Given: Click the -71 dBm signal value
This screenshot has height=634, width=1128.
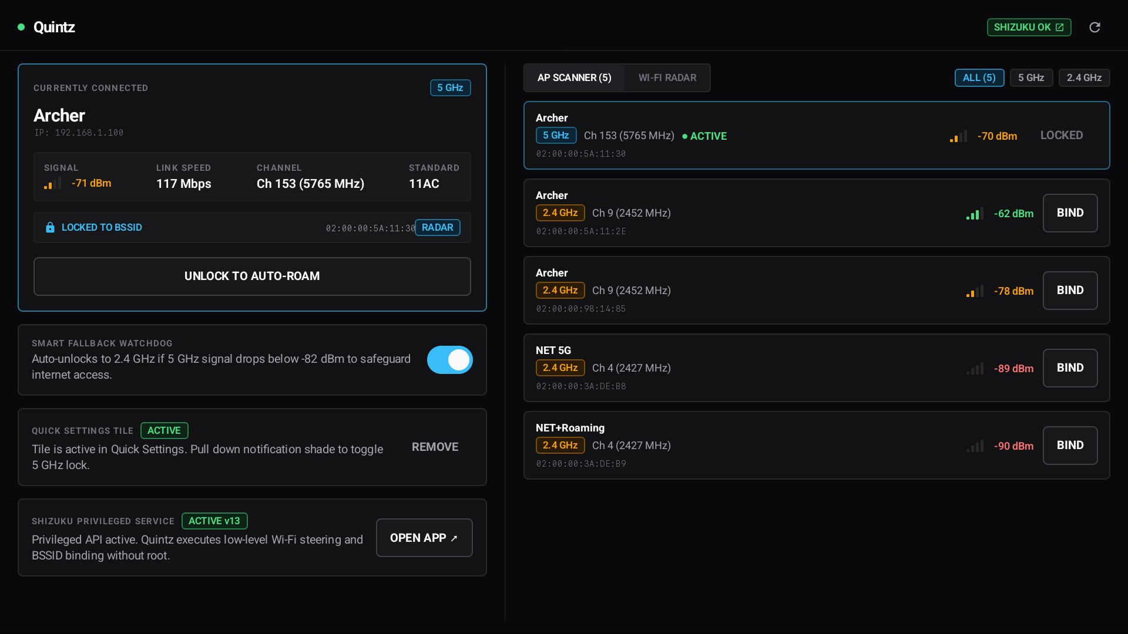Looking at the screenshot, I should [91, 183].
